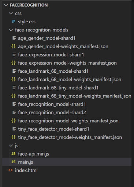
Task: Open face_landmark_68_model-shard1 file
Action: click(x=53, y=71)
